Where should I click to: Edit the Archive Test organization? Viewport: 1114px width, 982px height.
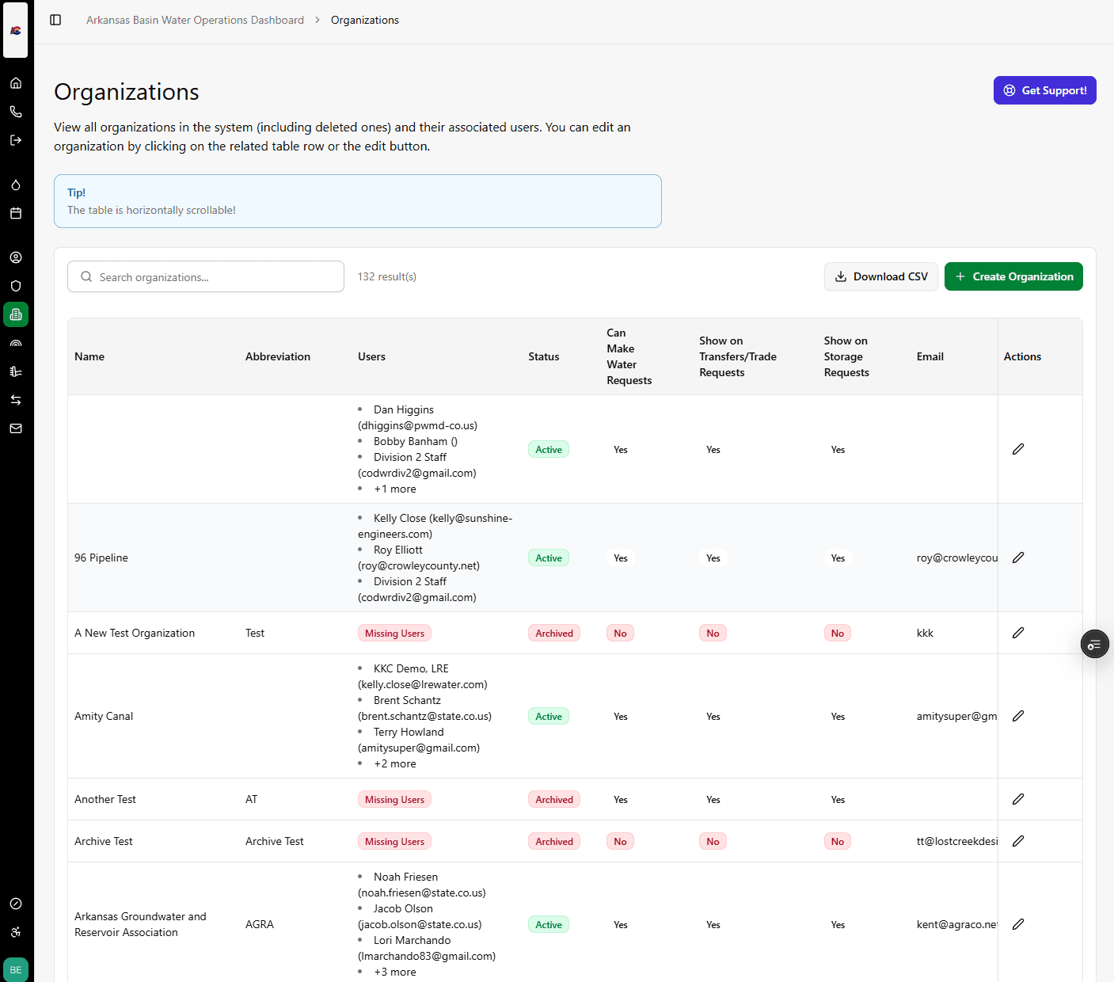click(1018, 841)
